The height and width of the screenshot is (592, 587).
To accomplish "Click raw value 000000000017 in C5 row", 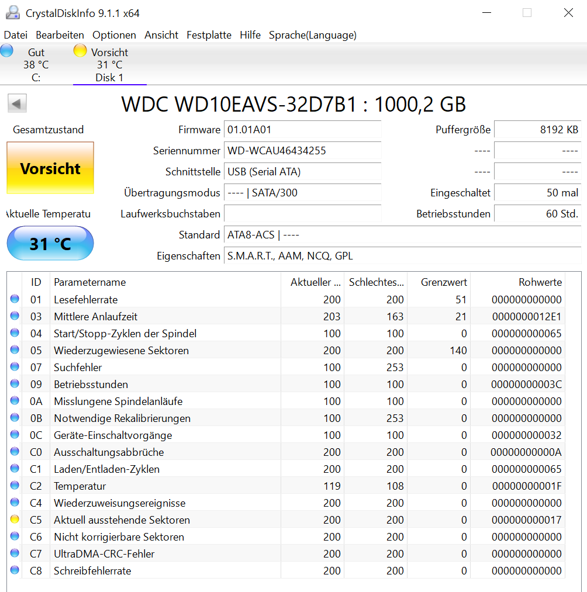I will tap(527, 520).
